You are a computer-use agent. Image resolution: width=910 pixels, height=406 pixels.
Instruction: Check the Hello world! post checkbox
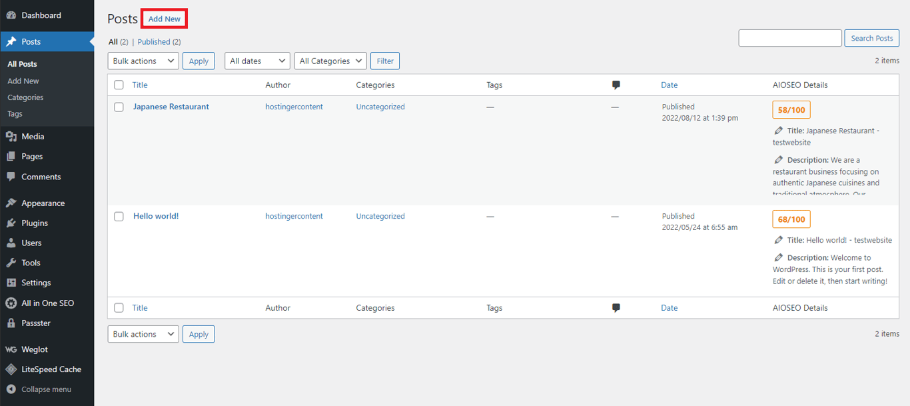[119, 216]
